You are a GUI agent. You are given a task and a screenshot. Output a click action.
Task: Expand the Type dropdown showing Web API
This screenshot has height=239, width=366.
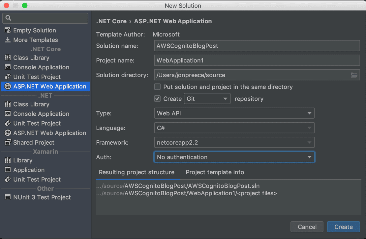[234, 113]
